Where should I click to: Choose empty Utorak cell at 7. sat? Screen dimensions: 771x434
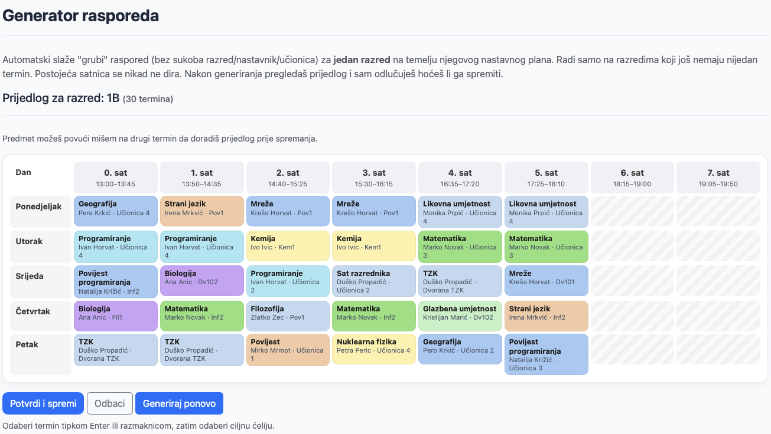coord(718,246)
